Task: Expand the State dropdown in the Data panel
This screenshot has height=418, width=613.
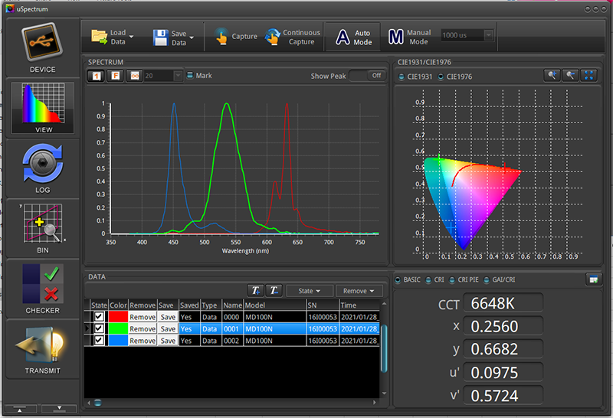Action: tap(310, 291)
